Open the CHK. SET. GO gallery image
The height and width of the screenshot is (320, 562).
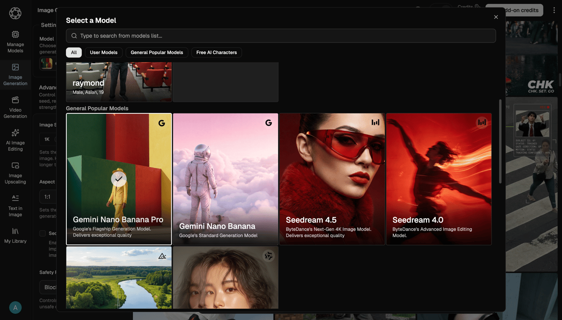(x=532, y=58)
